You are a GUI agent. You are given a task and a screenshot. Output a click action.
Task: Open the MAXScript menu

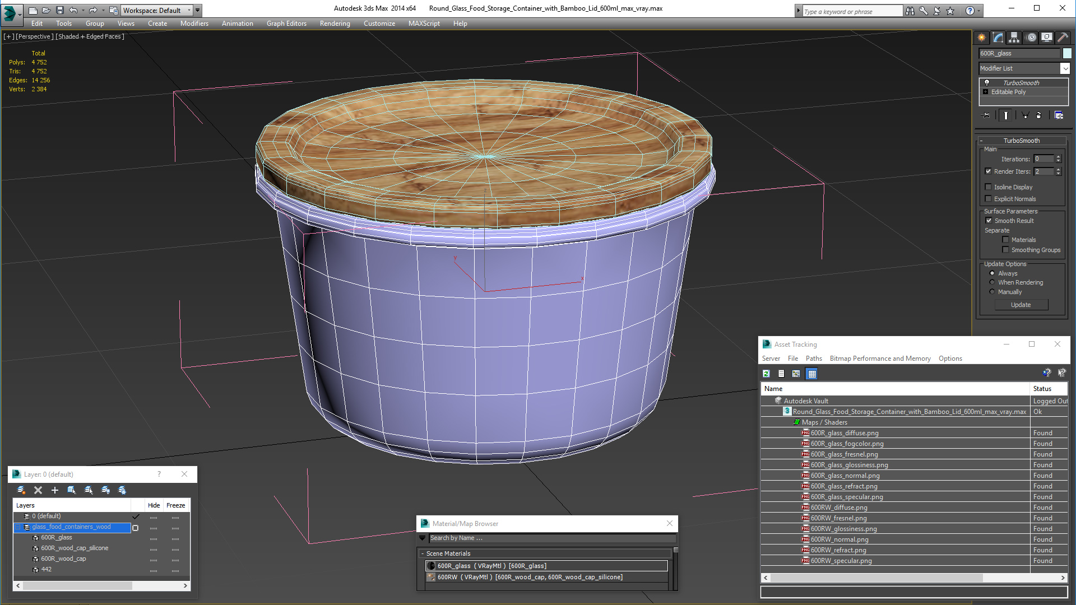point(424,24)
